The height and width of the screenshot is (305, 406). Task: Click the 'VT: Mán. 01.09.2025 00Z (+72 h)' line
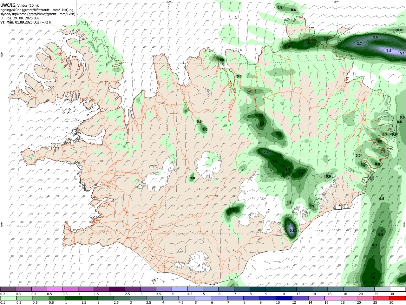pos(26,22)
